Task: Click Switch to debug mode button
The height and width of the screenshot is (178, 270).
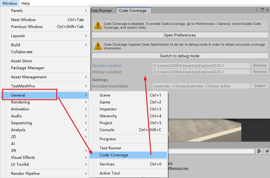Action: (x=180, y=56)
